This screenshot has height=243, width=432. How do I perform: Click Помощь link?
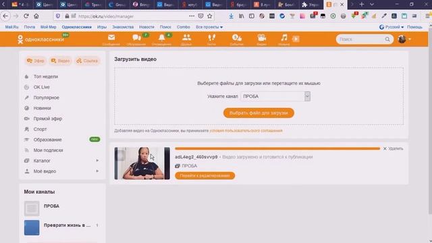pyautogui.click(x=414, y=27)
